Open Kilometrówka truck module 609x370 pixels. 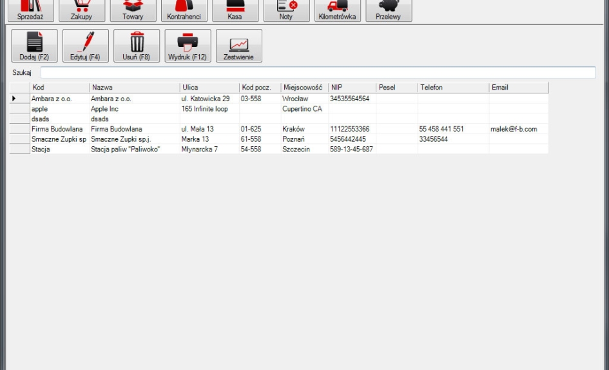[337, 10]
